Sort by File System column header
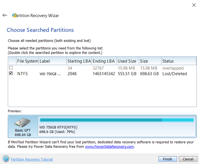 (28, 61)
